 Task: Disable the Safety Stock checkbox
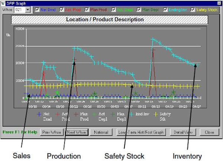[x=193, y=9]
